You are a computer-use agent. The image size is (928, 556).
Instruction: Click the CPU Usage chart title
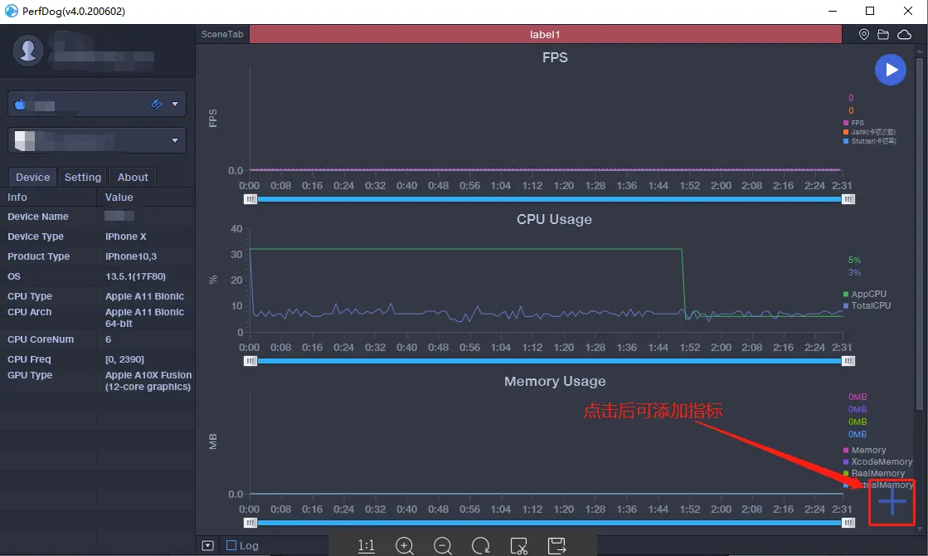coord(554,219)
